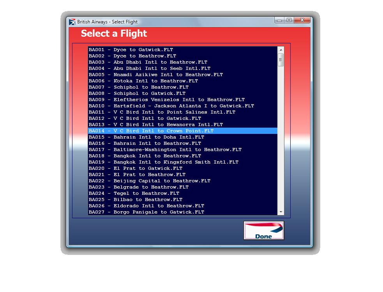The width and height of the screenshot is (383, 292).
Task: Click the British Airways title bar icon
Action: point(72,22)
